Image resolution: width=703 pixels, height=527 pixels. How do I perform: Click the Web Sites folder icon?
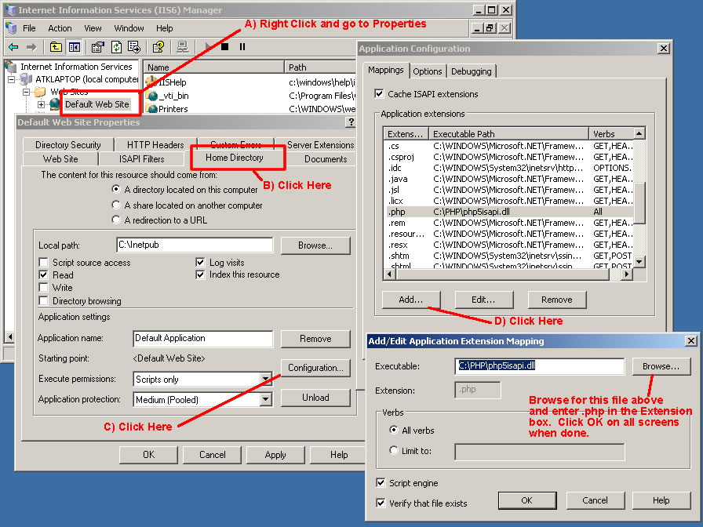[40, 92]
